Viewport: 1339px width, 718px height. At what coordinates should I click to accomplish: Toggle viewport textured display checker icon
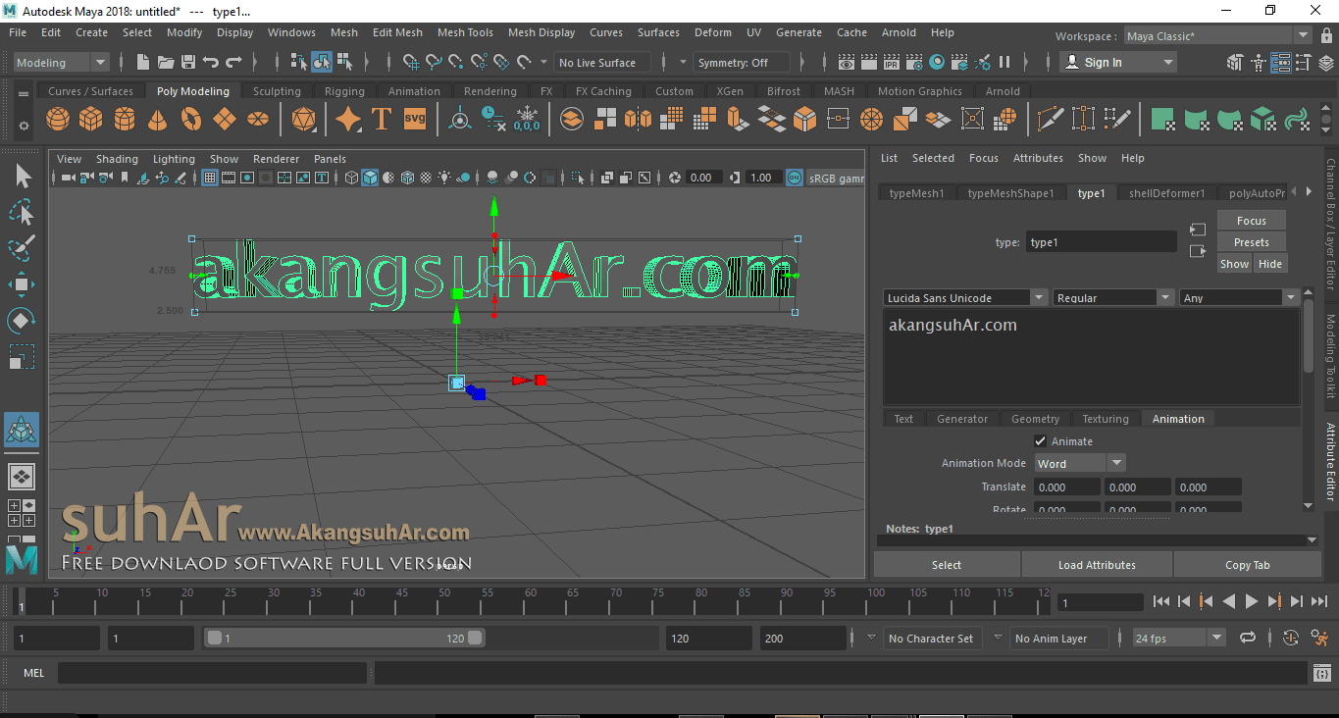click(x=426, y=178)
